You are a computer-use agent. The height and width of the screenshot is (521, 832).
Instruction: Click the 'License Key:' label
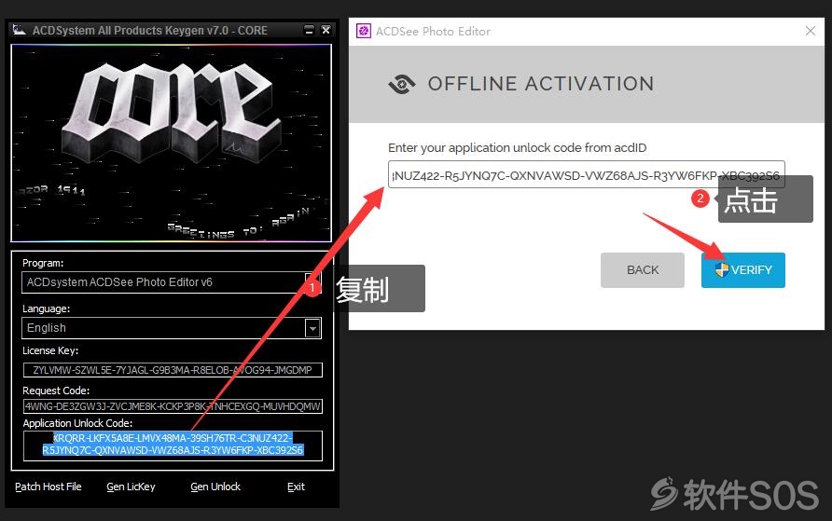tap(50, 350)
